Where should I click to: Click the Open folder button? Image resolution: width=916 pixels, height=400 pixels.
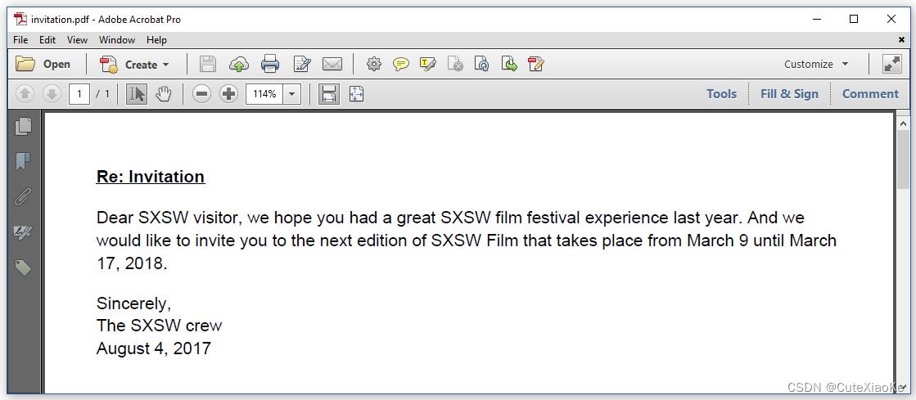coord(43,65)
